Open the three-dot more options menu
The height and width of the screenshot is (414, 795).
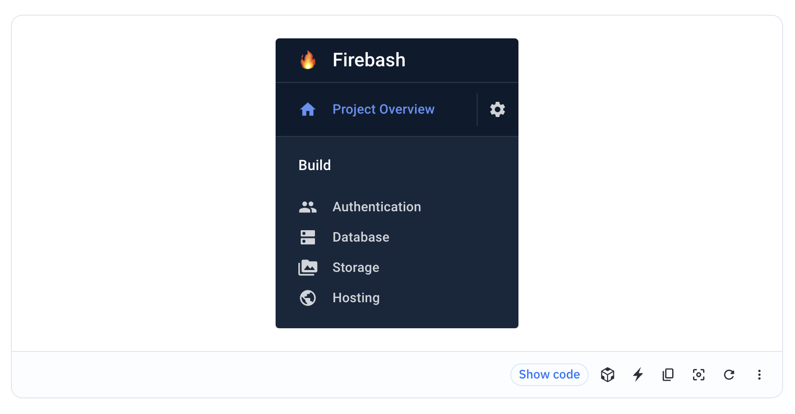759,375
